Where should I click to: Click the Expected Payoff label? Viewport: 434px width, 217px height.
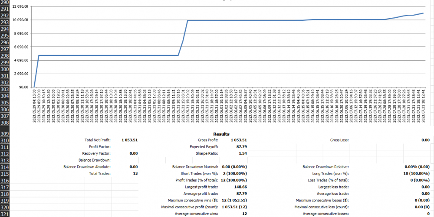(204, 147)
